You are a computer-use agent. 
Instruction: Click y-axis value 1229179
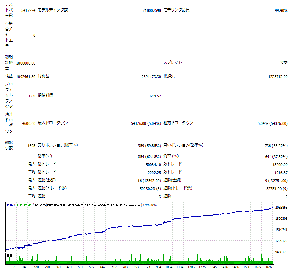pos(281,241)
